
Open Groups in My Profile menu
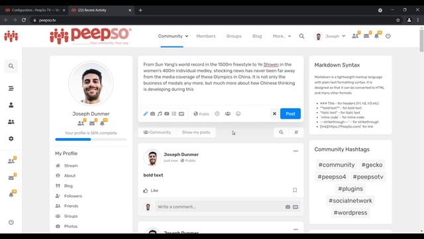tap(71, 216)
